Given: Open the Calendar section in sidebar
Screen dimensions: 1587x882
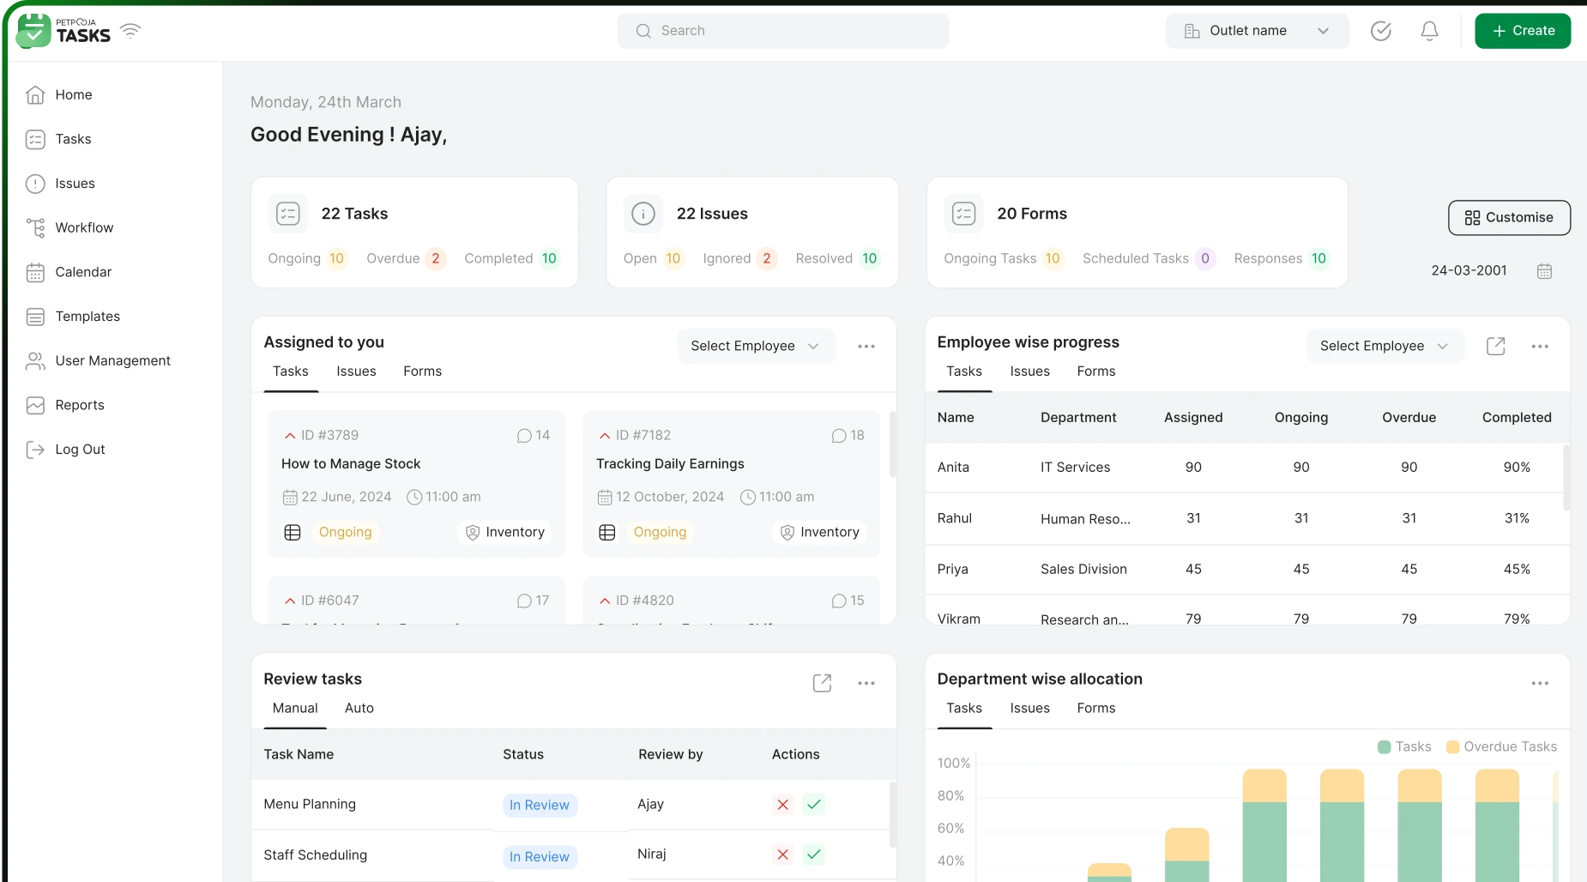Looking at the screenshot, I should point(82,272).
